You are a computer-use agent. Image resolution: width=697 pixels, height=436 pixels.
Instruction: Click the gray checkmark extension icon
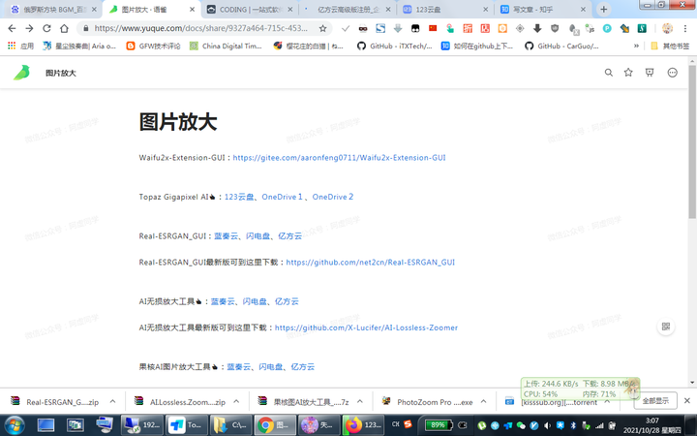(346, 28)
